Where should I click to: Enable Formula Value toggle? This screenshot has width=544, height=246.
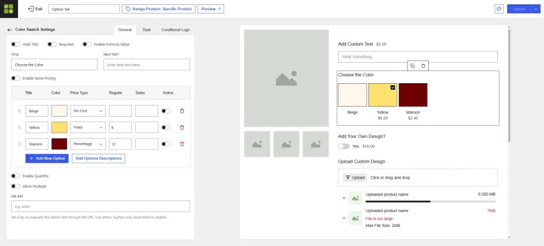[87, 45]
